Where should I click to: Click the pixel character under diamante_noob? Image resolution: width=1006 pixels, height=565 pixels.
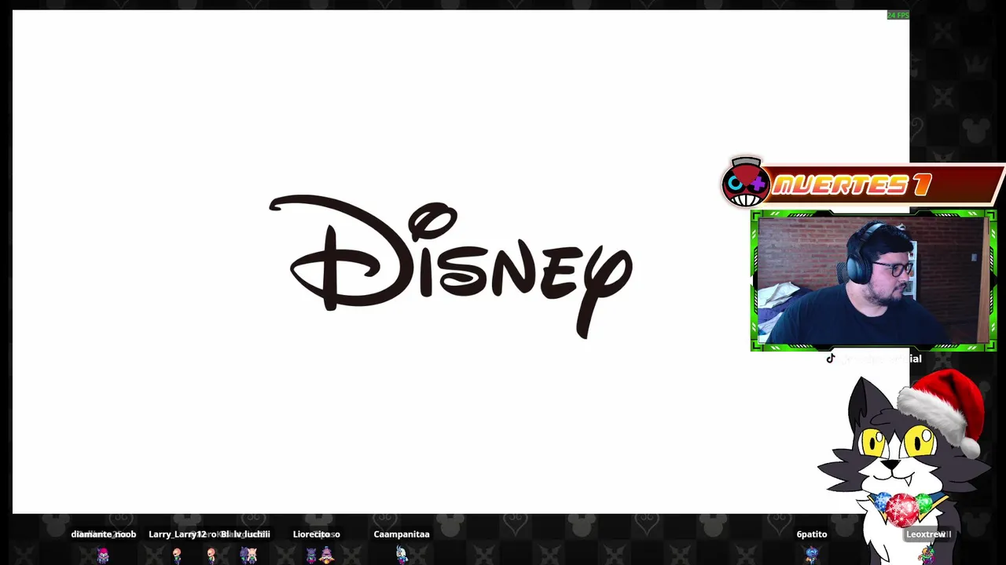pos(103,556)
